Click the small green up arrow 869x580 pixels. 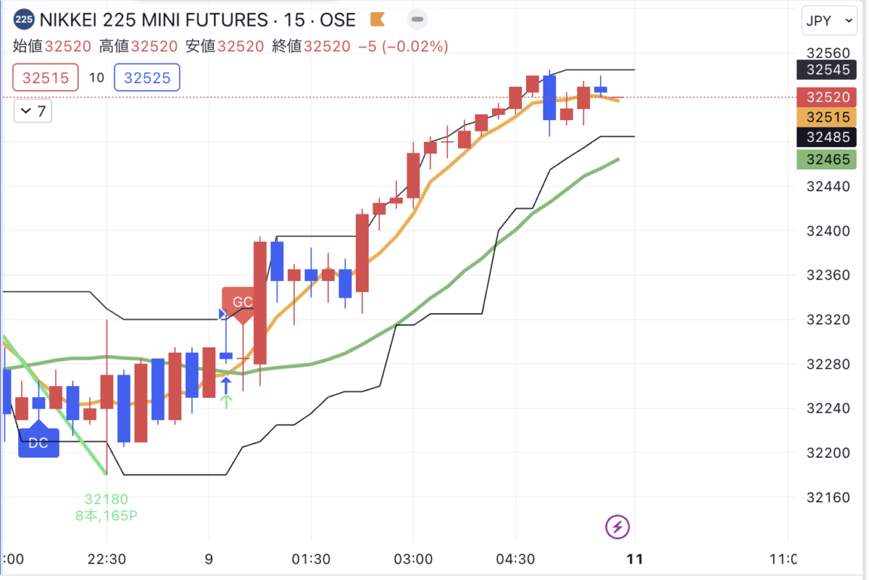(226, 401)
